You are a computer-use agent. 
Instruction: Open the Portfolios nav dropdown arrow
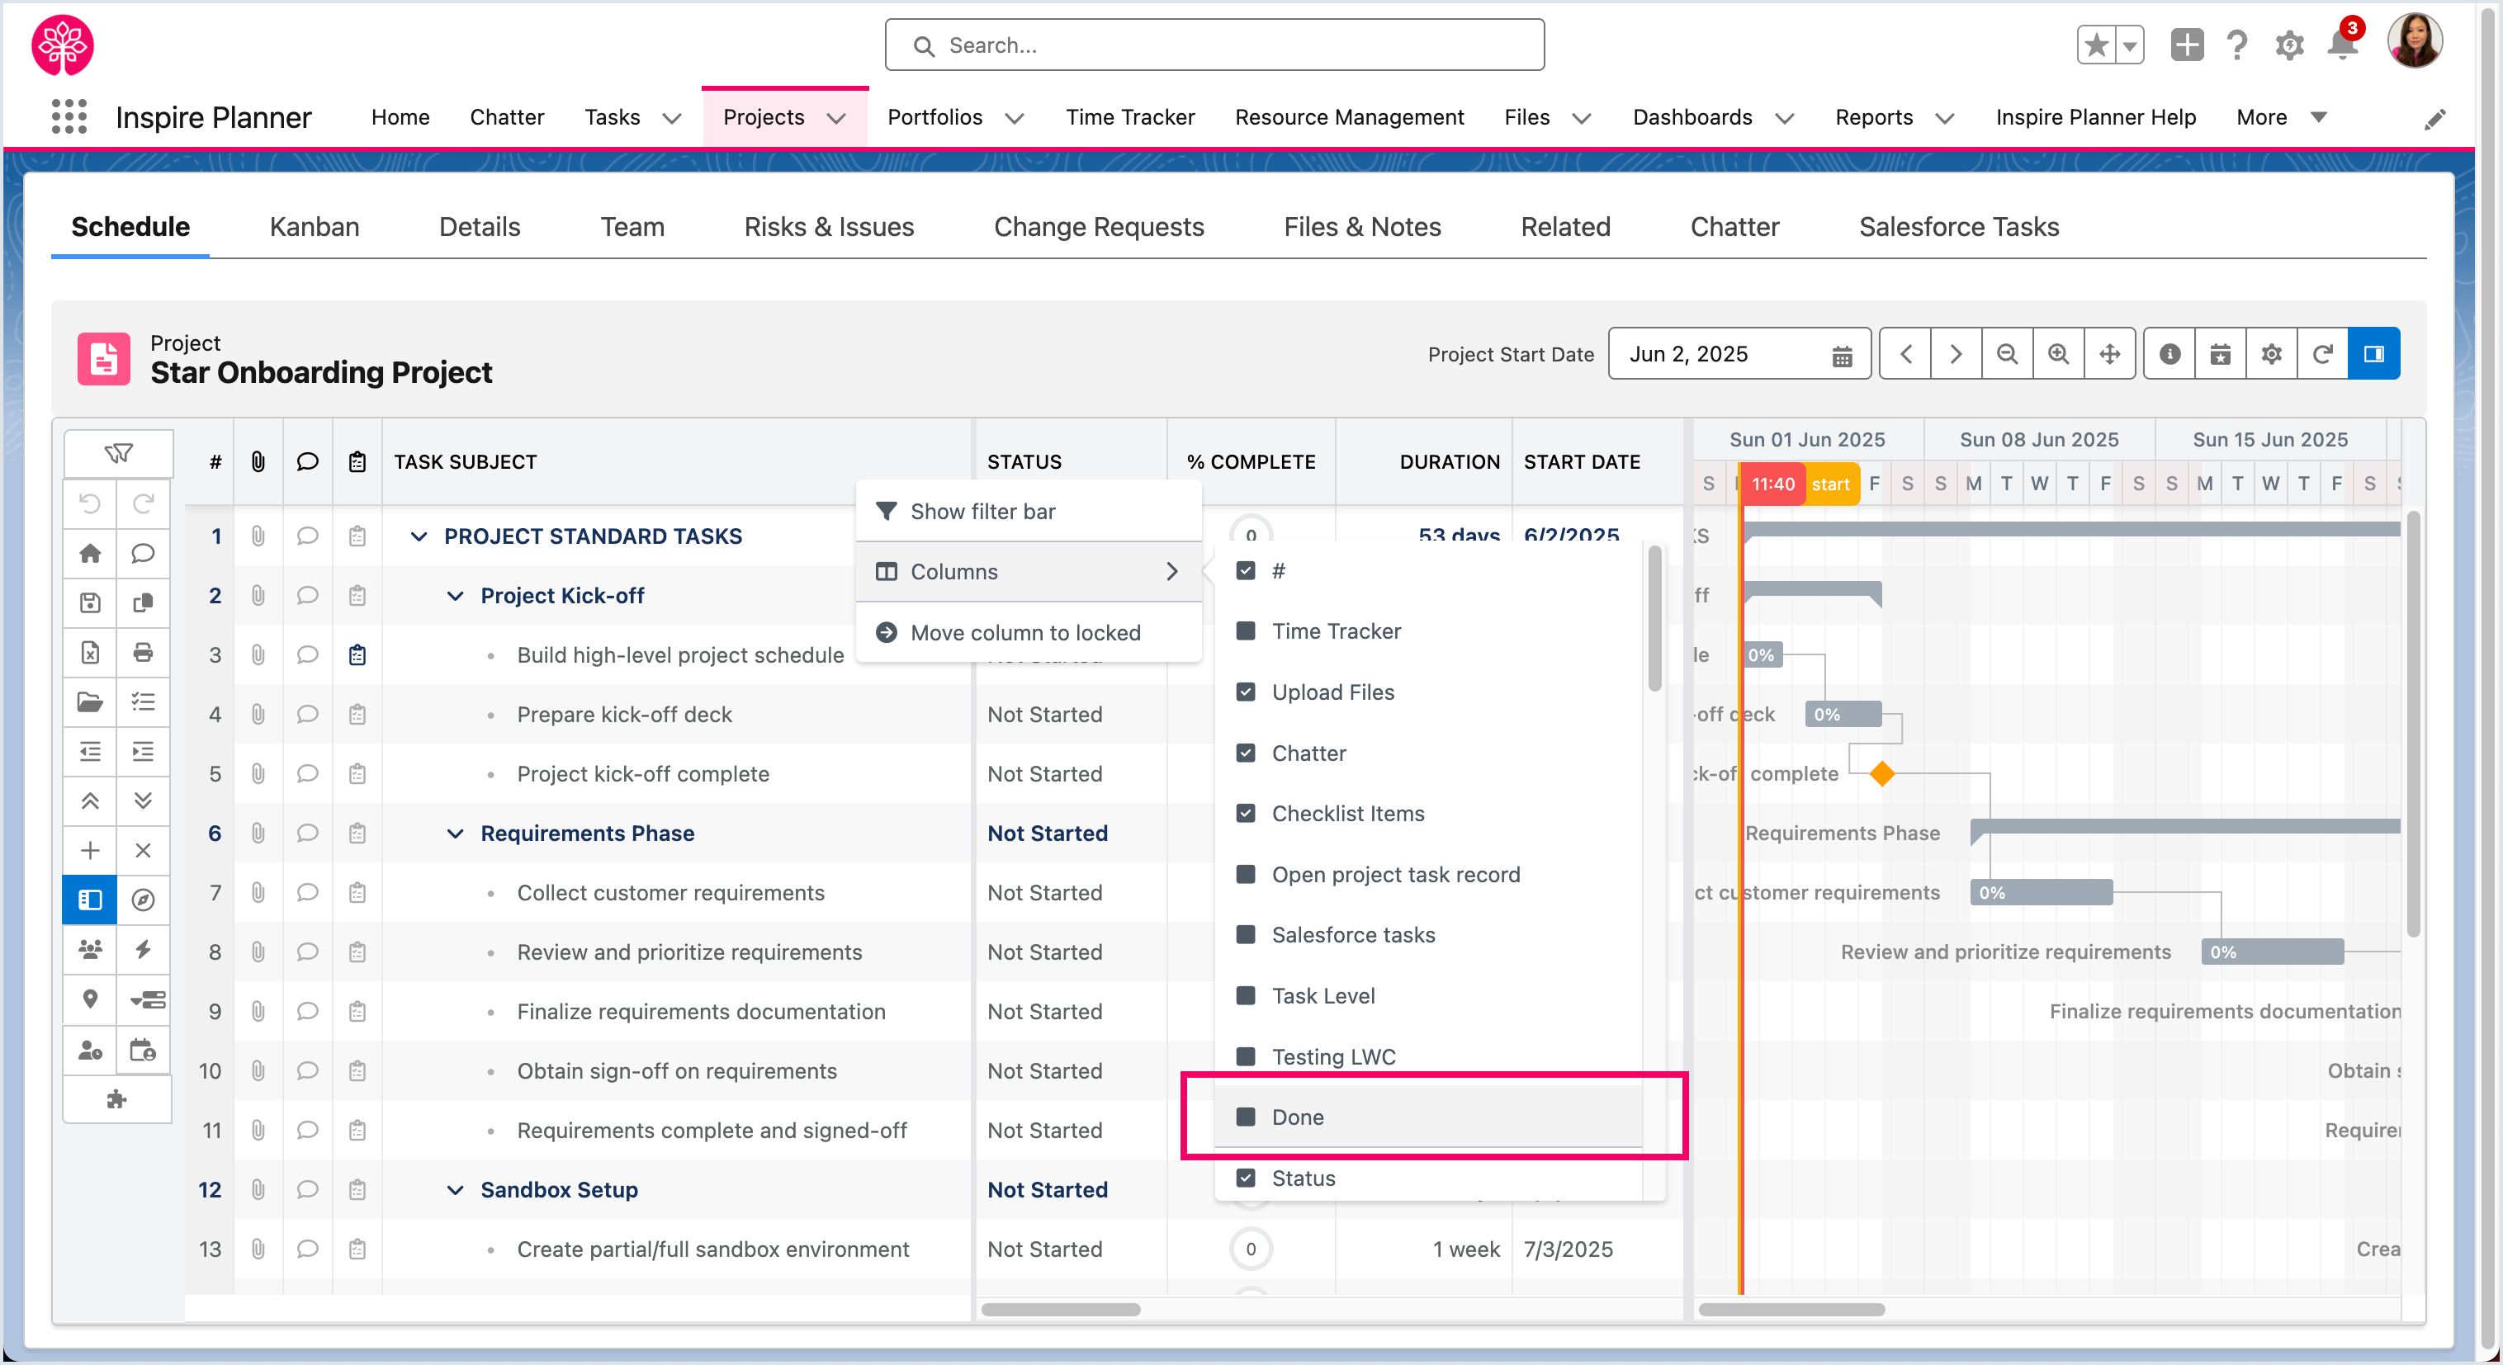coord(1015,119)
